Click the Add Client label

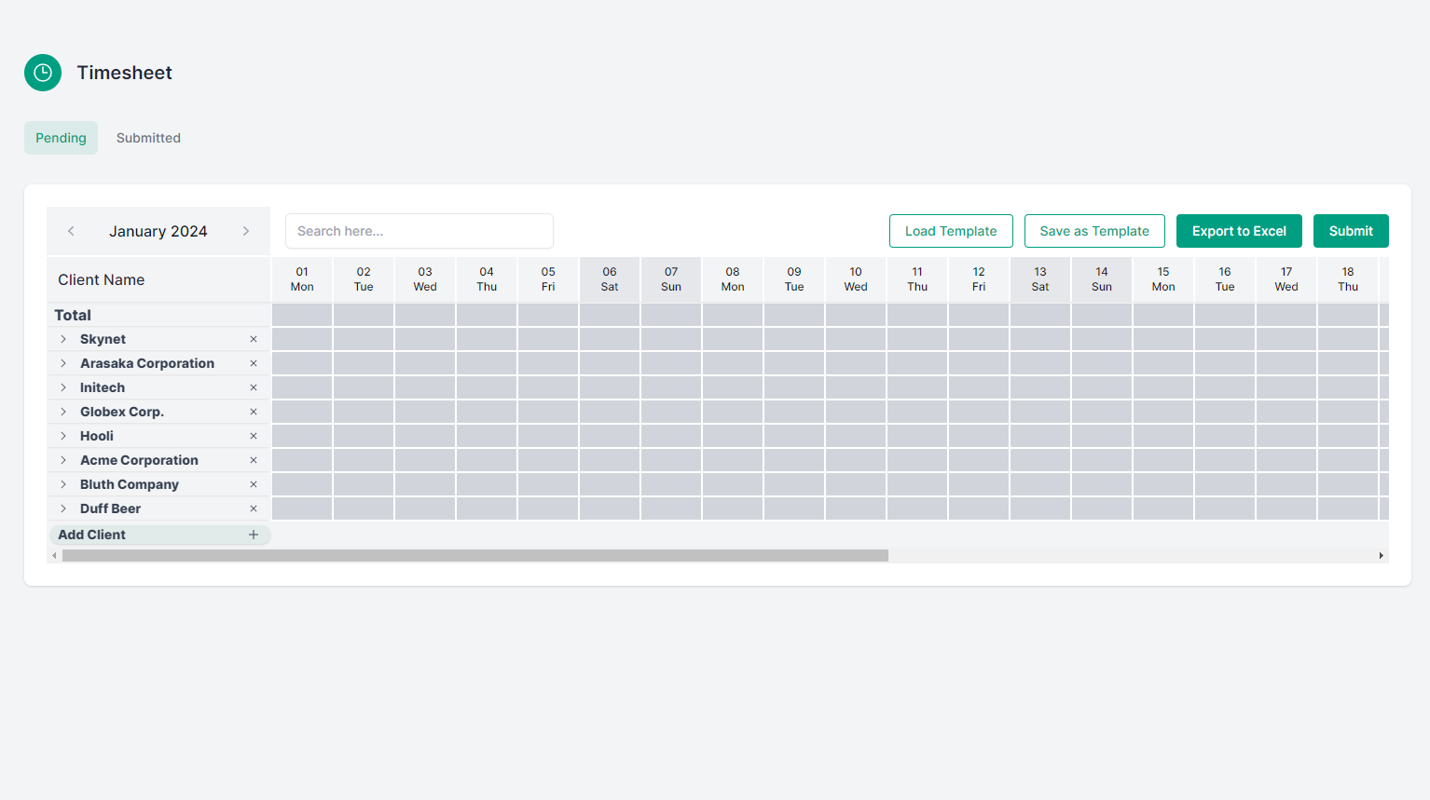click(x=91, y=535)
